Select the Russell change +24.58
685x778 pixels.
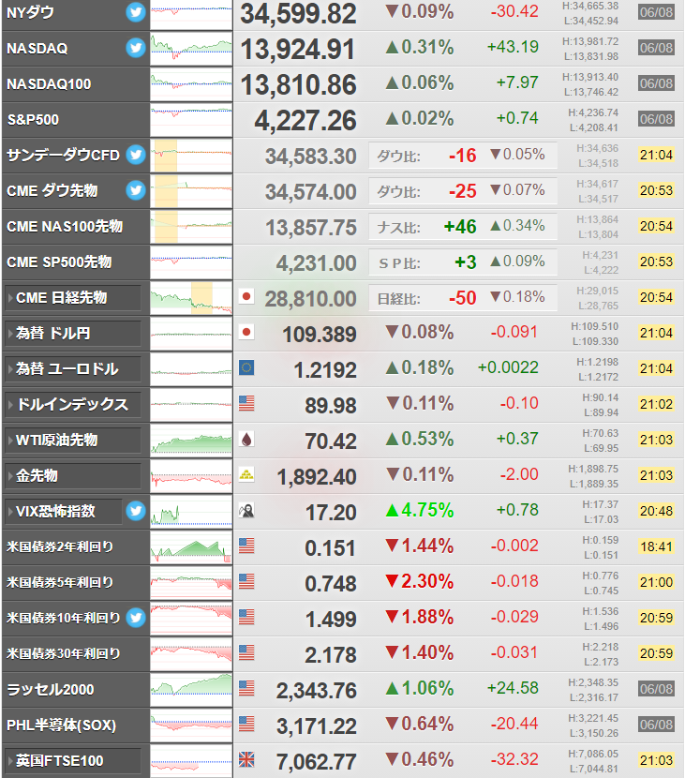[x=513, y=688]
